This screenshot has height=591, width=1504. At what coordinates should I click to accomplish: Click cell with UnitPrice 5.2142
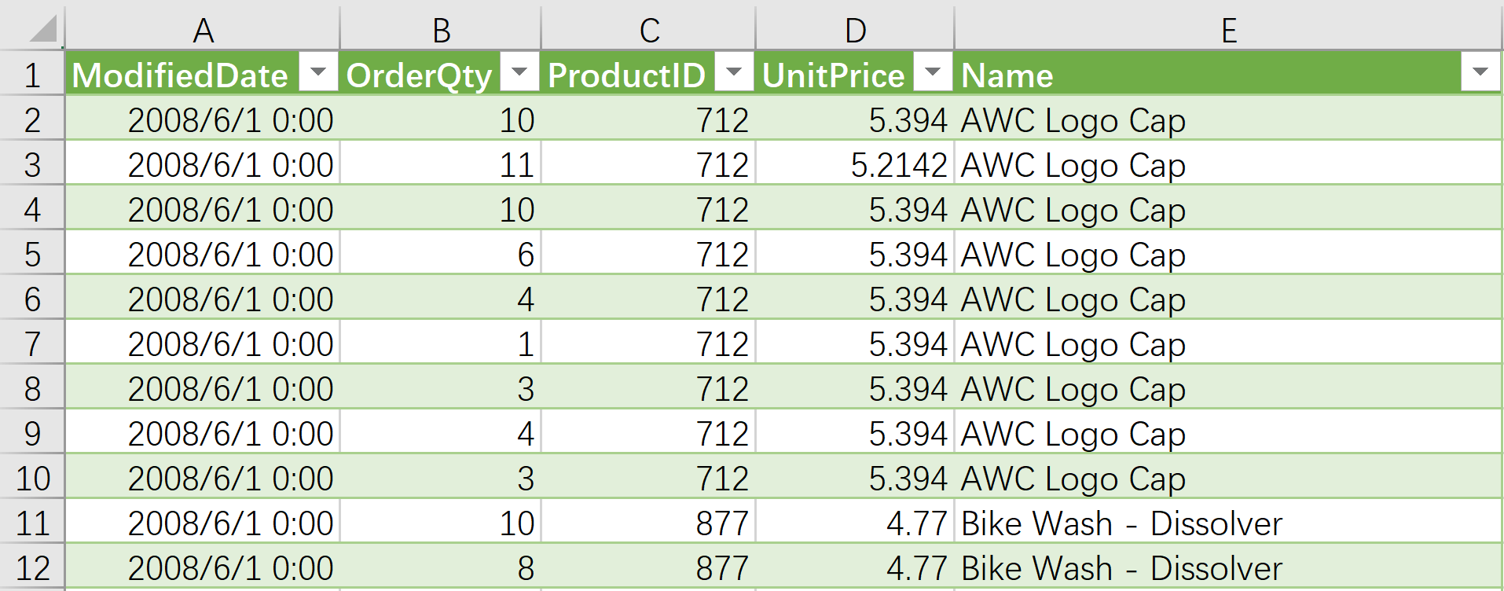[855, 164]
